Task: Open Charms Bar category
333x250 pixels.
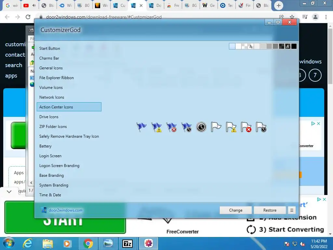Action: point(69,58)
